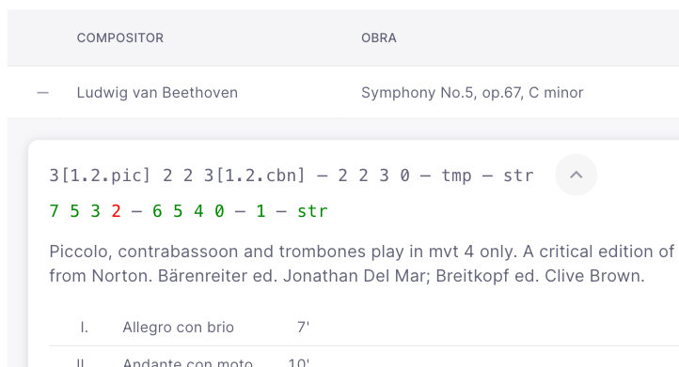Select the 3[1.2.cbn] bassoon entry
Screen dimensions: 679x367
(255, 176)
